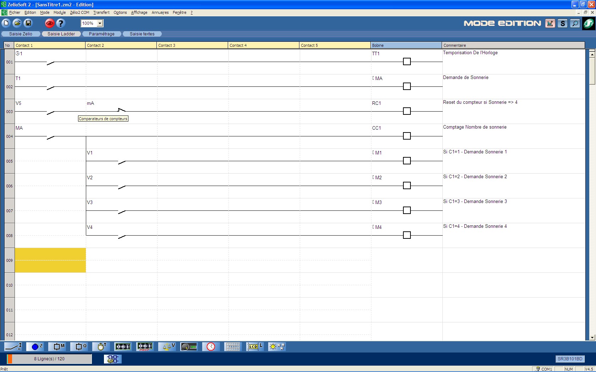Select the mA contact on line 003
The image size is (596, 372).
121,111
